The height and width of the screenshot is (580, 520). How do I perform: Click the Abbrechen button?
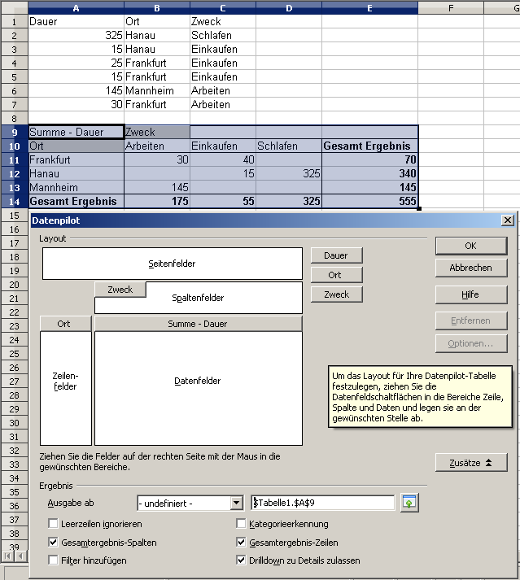coord(471,267)
